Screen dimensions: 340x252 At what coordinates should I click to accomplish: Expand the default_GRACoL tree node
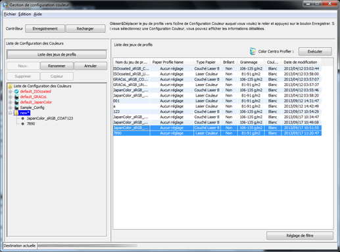pos(10,97)
